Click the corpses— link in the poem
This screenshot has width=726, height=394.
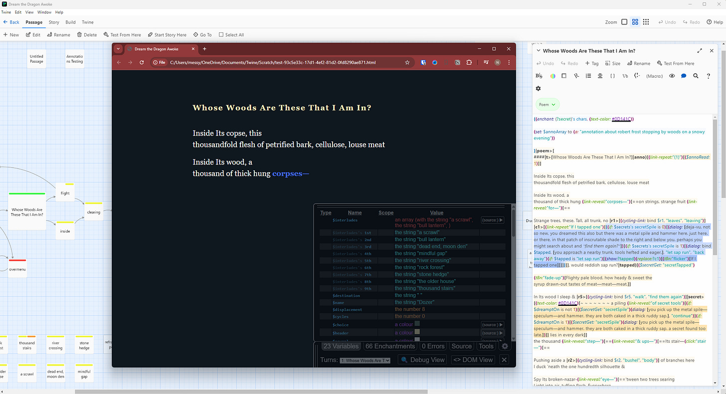click(x=291, y=174)
